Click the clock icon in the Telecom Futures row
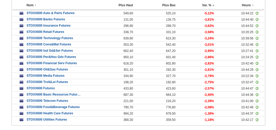The height and width of the screenshot is (130, 276). pyautogui.click(x=257, y=101)
